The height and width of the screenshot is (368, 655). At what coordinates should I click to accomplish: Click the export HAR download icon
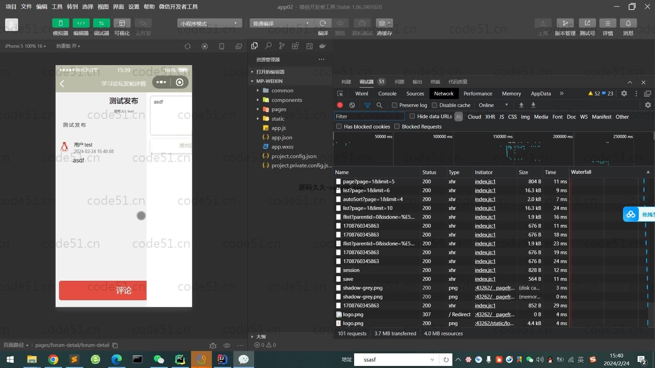[x=533, y=105]
